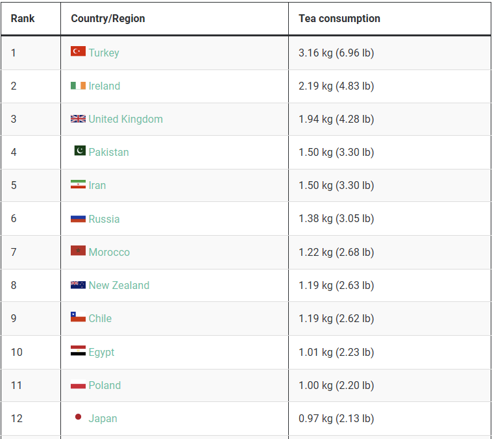Image resolution: width=492 pixels, height=439 pixels.
Task: Open the United Kingdom link
Action: click(x=125, y=119)
